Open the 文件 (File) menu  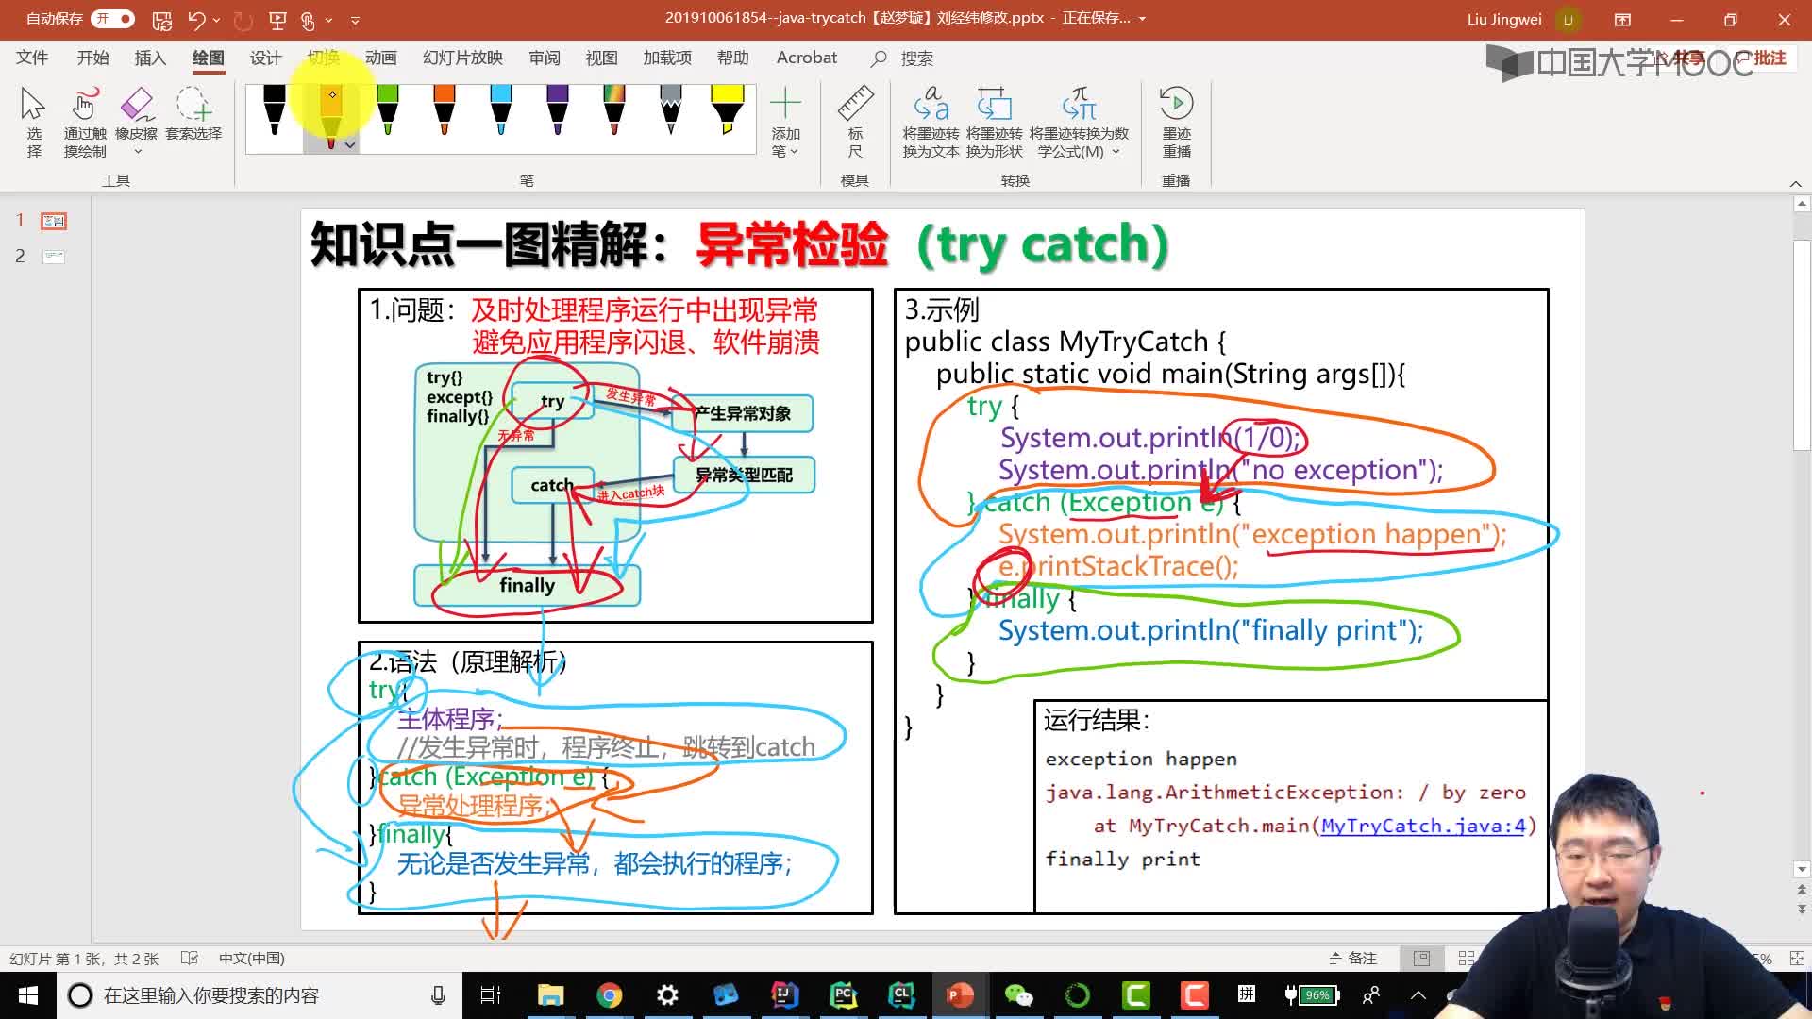(32, 58)
